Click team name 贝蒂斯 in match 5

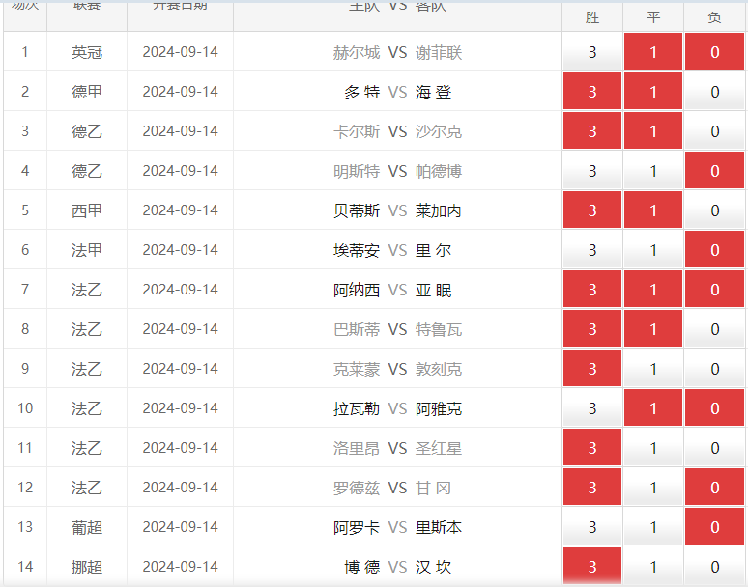point(357,210)
